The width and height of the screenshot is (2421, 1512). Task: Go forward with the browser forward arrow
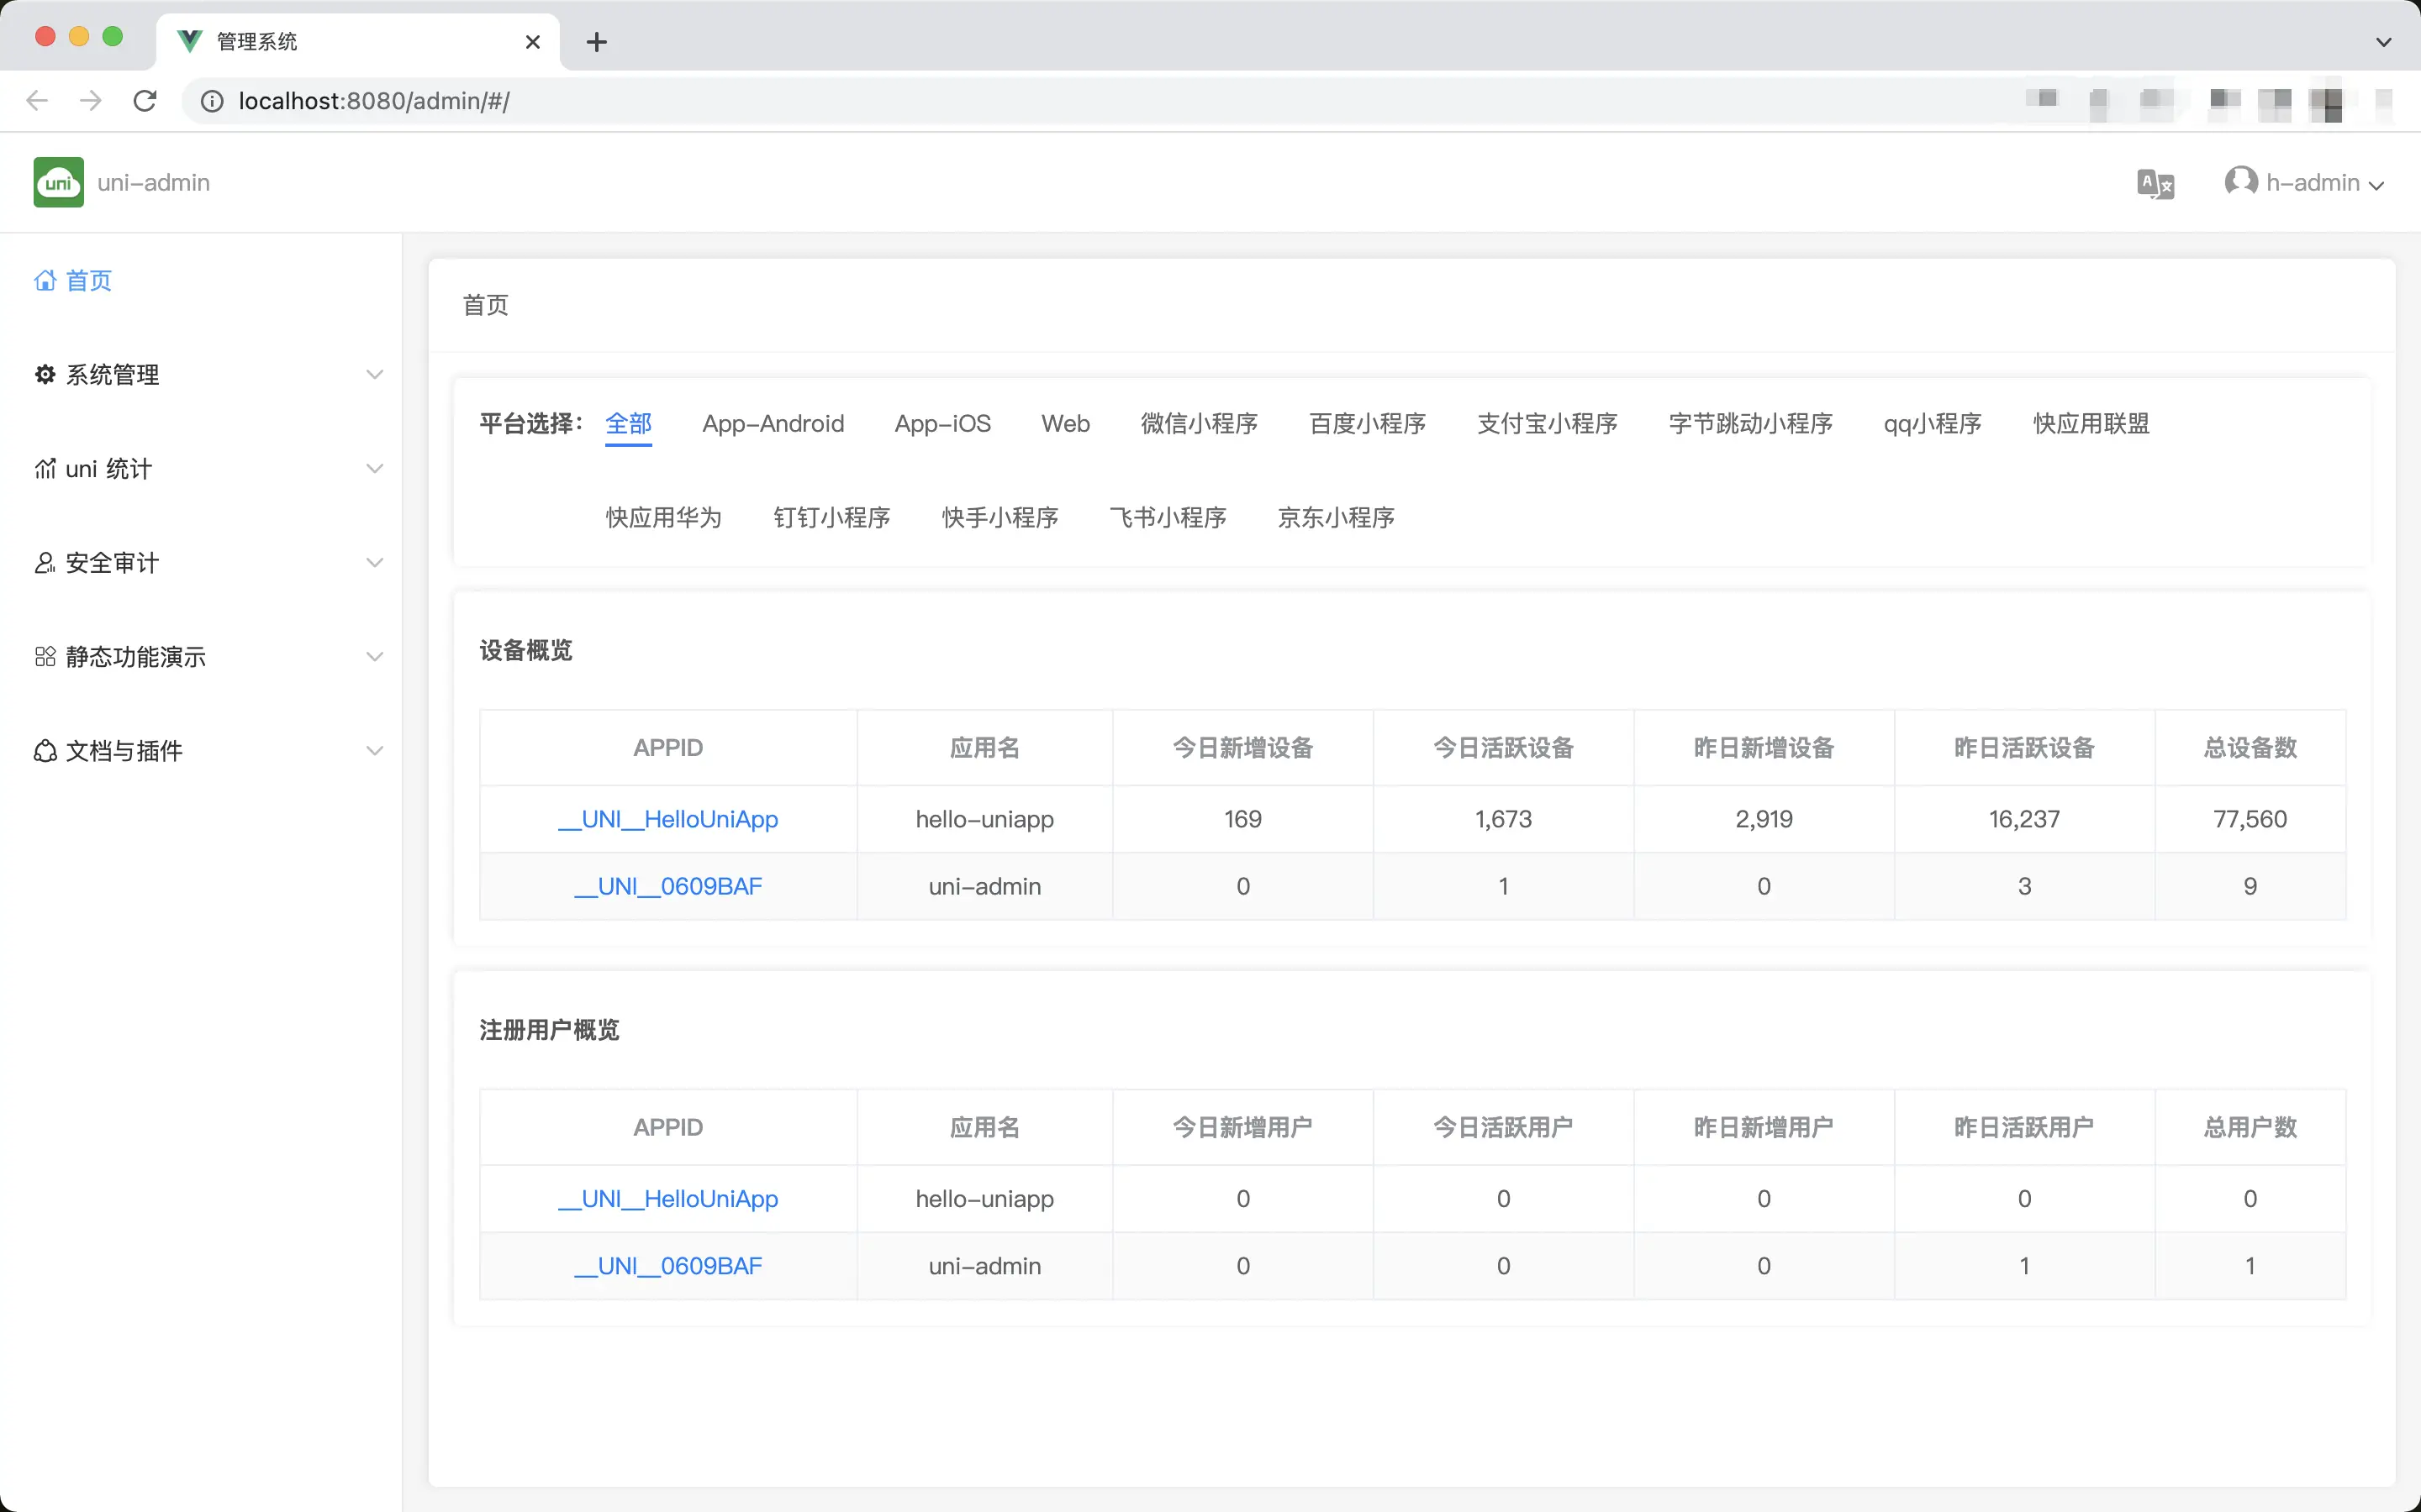[x=91, y=101]
